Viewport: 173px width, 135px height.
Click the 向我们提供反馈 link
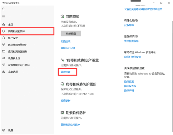point(132,57)
